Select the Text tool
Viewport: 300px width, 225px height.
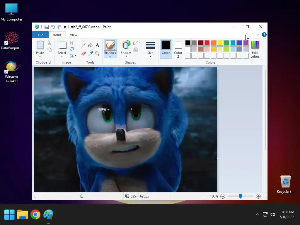97,45
